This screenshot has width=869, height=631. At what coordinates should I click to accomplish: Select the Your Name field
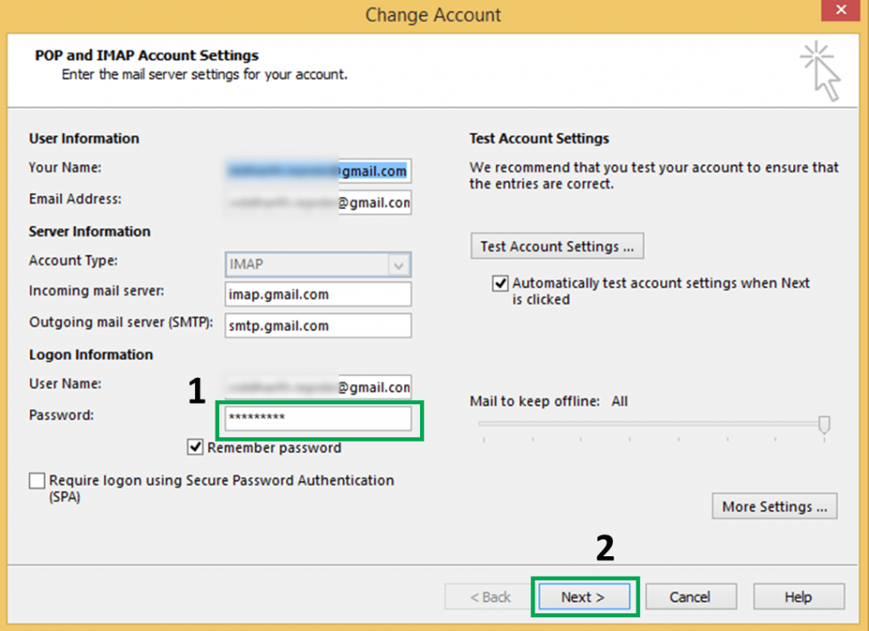318,171
